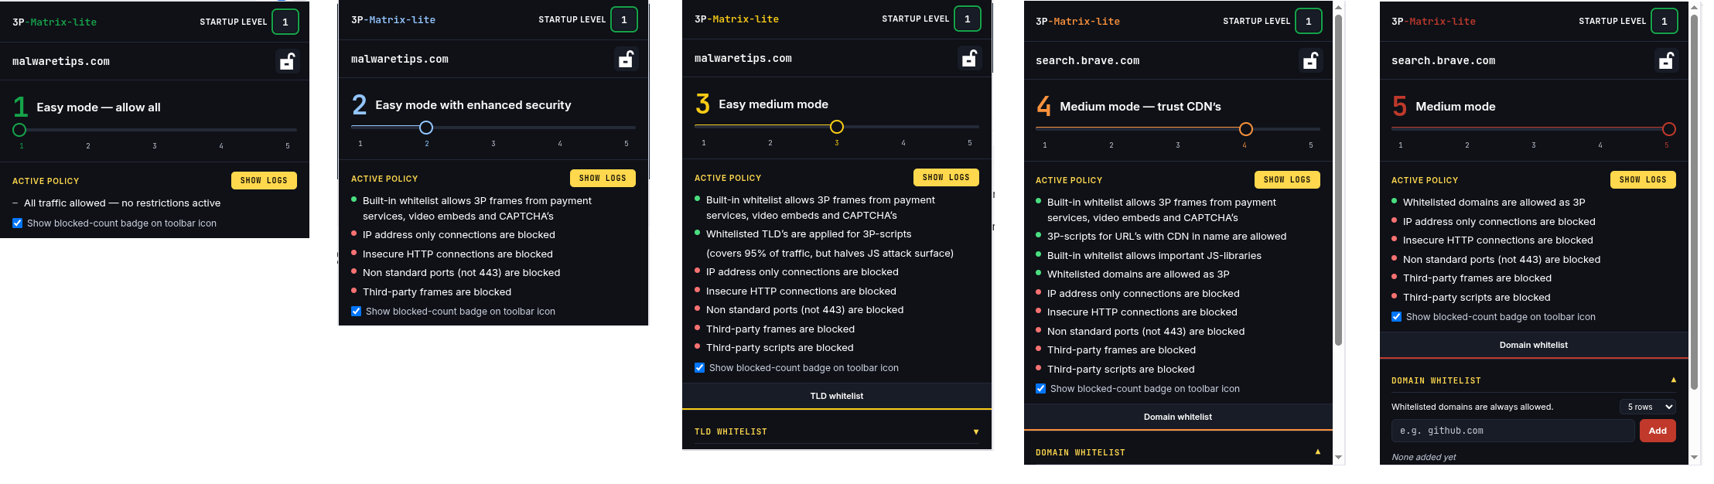Click startup level 1 box in Easy mode panel
Screen dimensions: 1714x484
tap(285, 22)
